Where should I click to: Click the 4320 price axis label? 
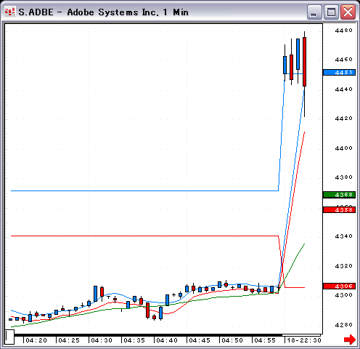(x=343, y=266)
